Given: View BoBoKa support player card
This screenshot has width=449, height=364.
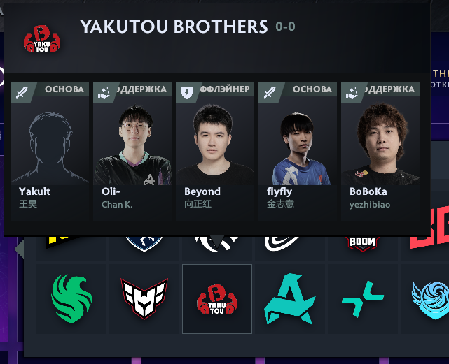Looking at the screenshot, I should (x=380, y=151).
